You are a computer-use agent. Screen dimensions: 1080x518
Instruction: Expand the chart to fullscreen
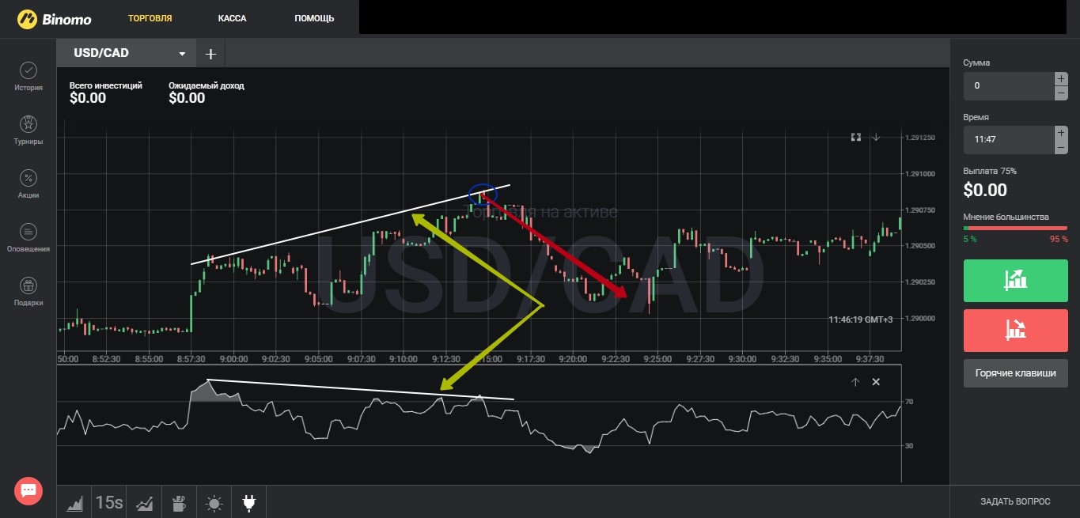tap(855, 137)
